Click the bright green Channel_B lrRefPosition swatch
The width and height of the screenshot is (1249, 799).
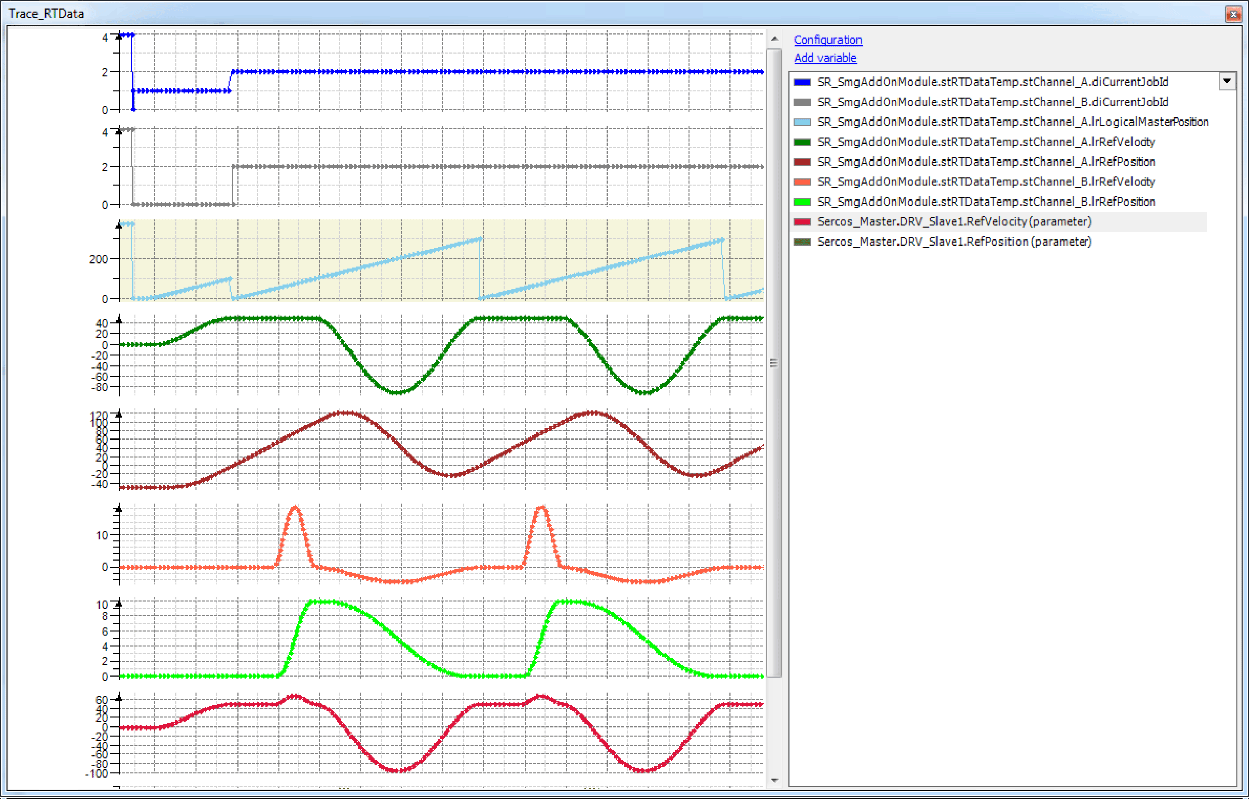802,202
